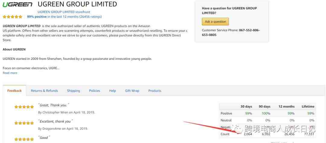Click stars beside "Great, Thank you" review

click(24, 107)
